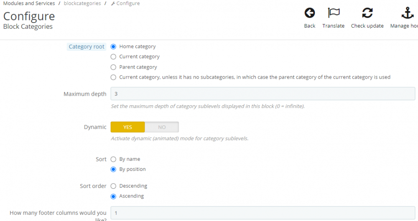Click the footer columns input field
This screenshot has width=418, height=221.
[263, 213]
